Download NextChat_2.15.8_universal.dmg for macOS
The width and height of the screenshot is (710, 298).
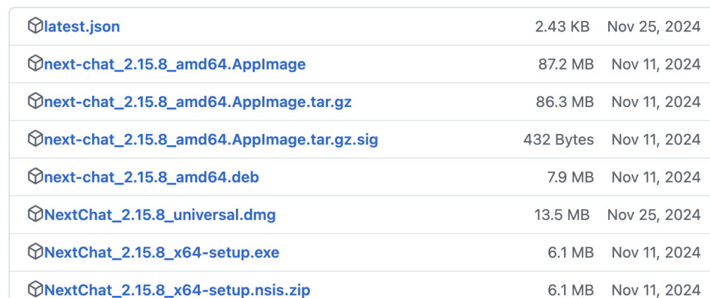160,215
